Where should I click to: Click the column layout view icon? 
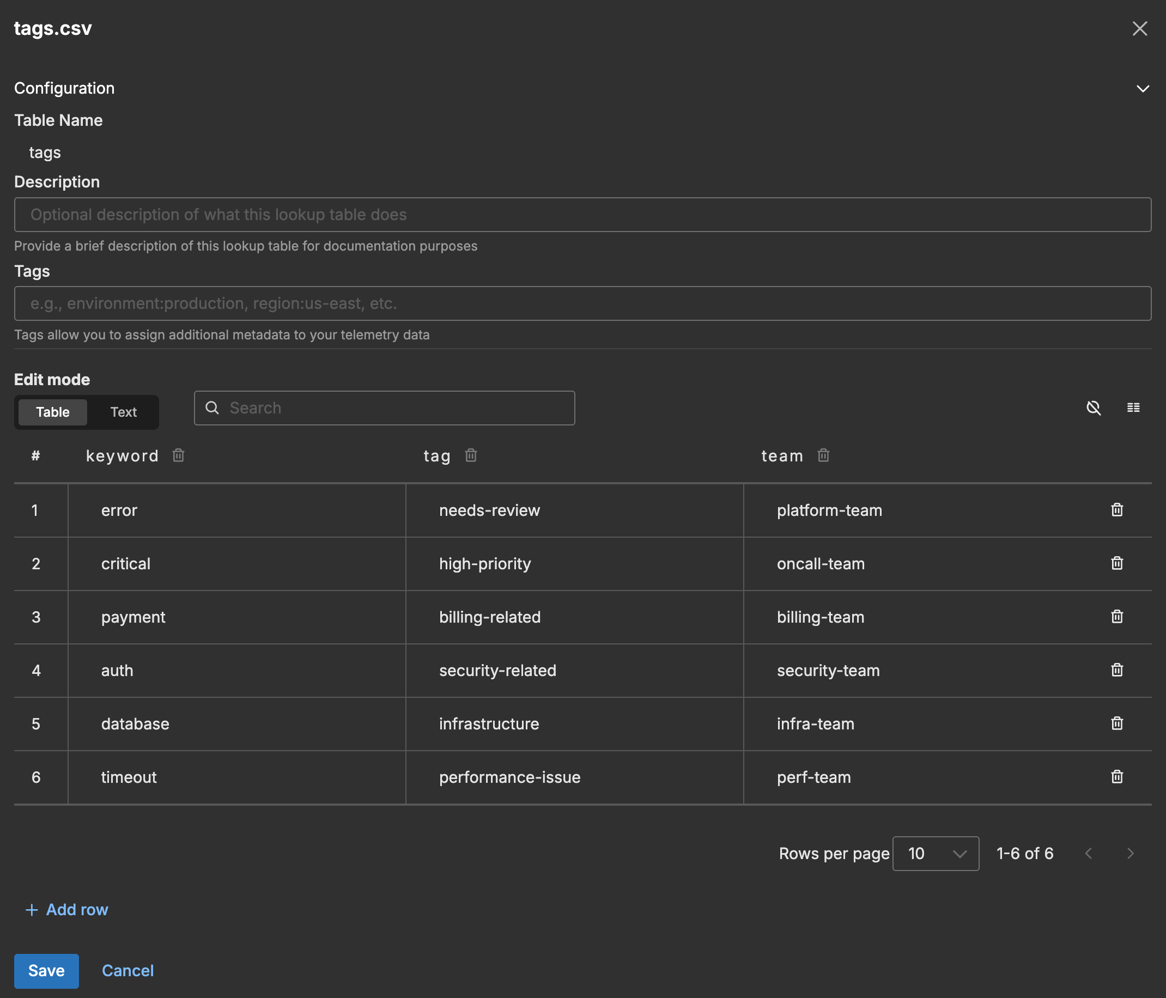click(x=1134, y=408)
